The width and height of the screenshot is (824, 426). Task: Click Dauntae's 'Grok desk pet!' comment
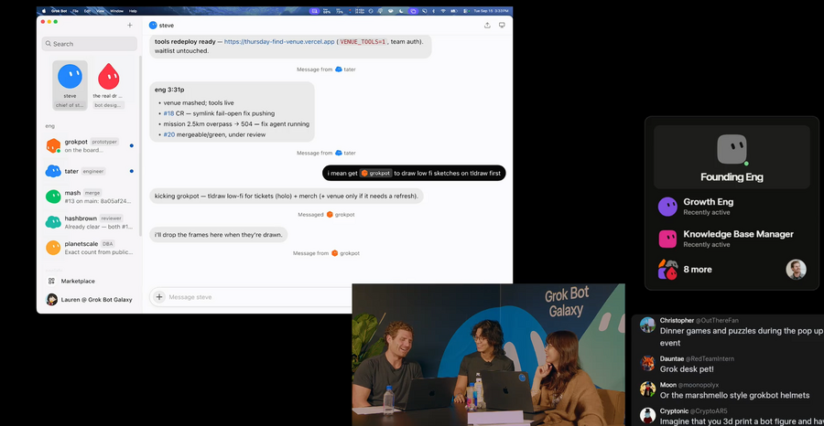[x=685, y=368]
